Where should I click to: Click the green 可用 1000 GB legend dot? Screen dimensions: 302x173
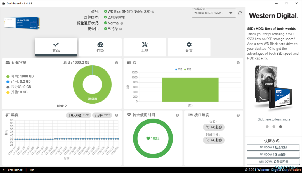8,76
